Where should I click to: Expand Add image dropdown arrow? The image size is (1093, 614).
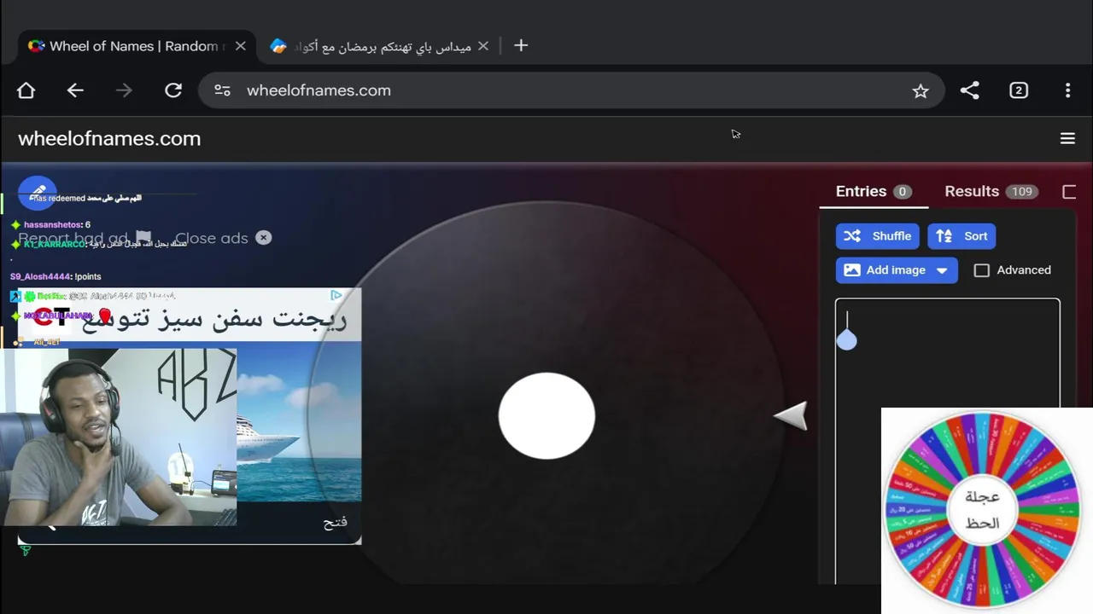tap(942, 270)
